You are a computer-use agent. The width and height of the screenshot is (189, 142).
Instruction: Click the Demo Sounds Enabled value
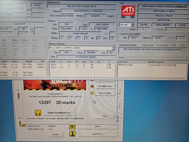point(52,126)
